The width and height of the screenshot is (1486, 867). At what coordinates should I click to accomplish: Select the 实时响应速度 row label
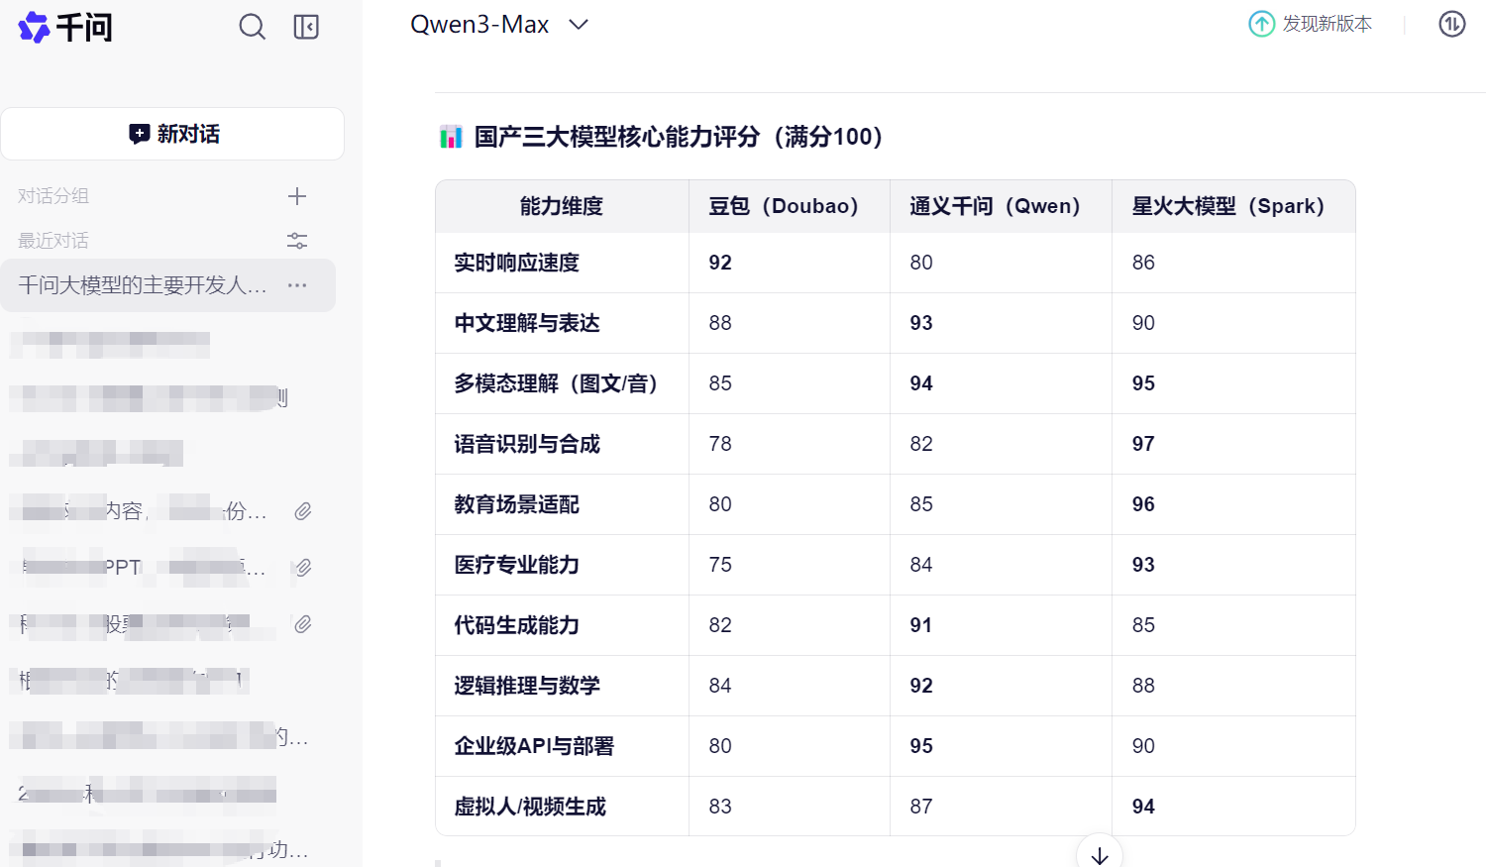(516, 263)
